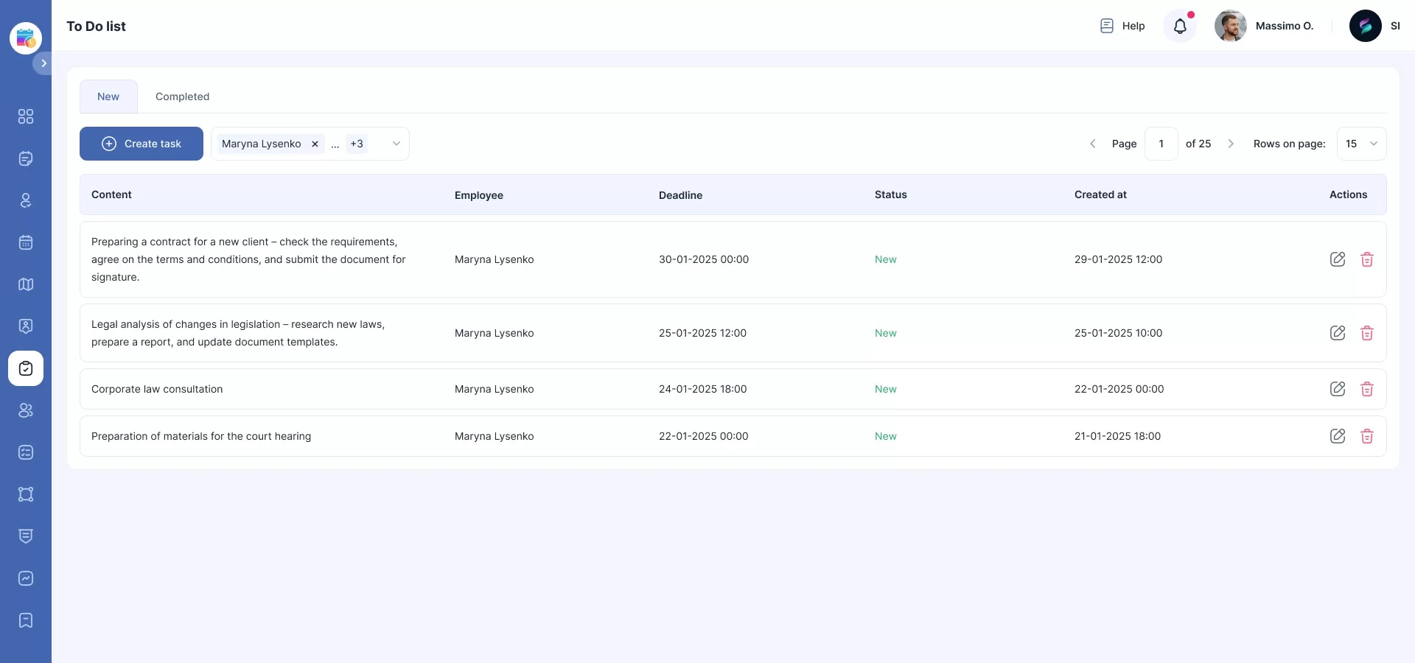Screen dimensions: 1415x663
Task: Edit the Corporate law consultation task
Action: (1337, 389)
